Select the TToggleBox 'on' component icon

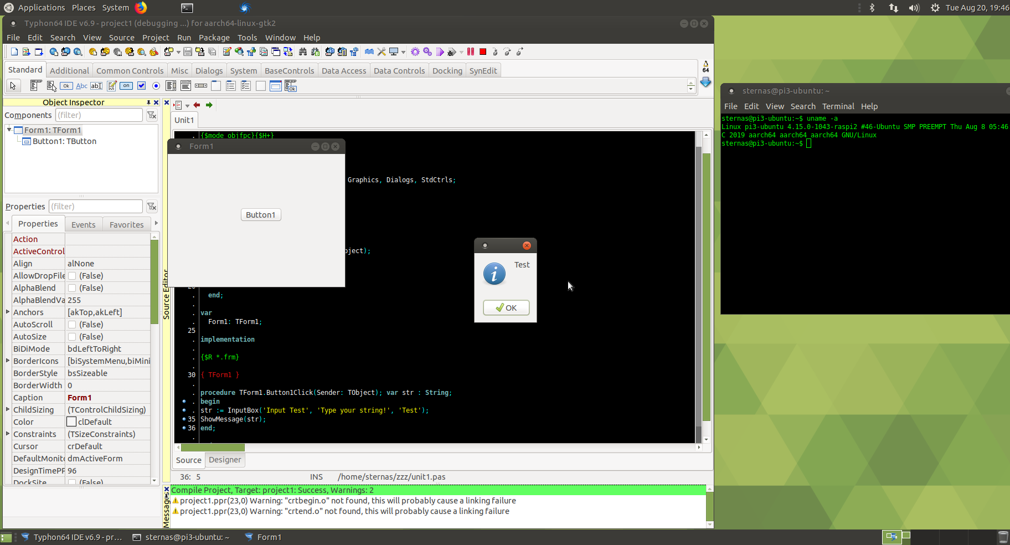126,86
